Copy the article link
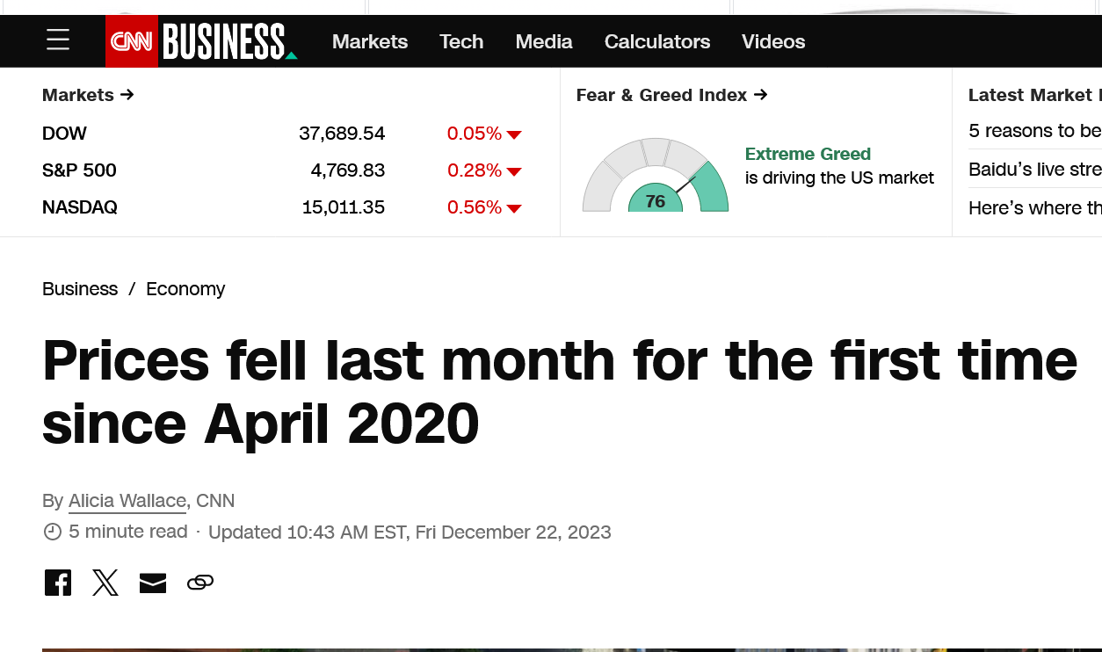 coord(199,582)
